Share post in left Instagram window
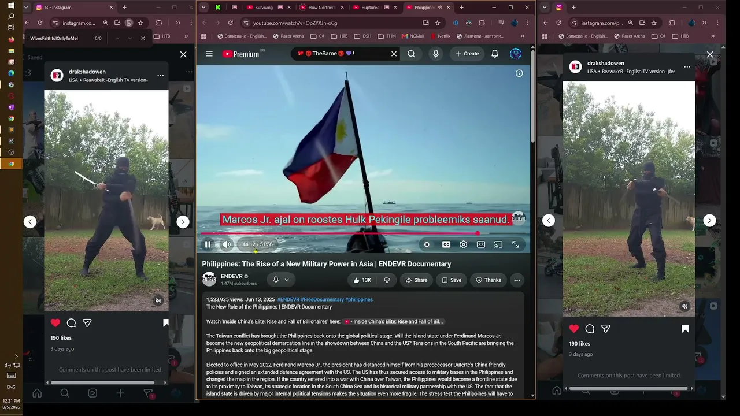The height and width of the screenshot is (416, 740). (87, 323)
